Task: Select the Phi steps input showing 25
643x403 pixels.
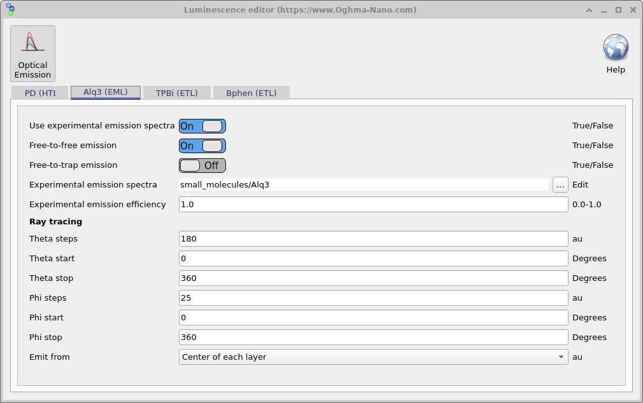Action: pyautogui.click(x=373, y=297)
